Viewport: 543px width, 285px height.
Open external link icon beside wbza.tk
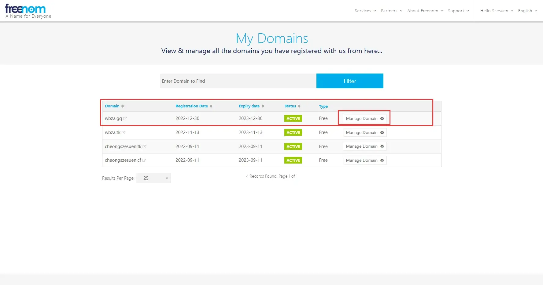[124, 132]
